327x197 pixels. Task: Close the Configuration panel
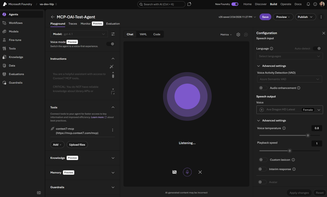323,33
